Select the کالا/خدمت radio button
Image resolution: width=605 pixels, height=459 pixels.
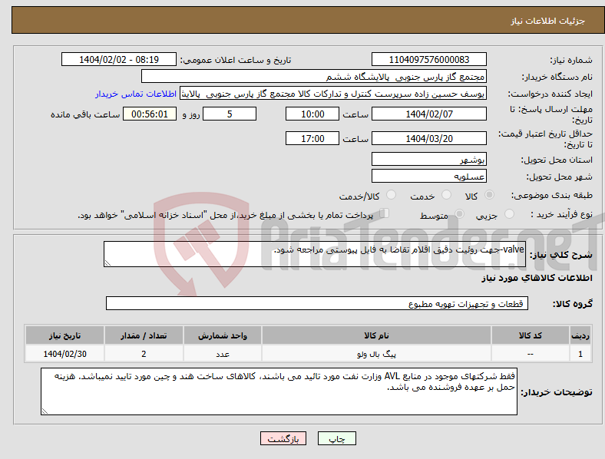coord(392,195)
